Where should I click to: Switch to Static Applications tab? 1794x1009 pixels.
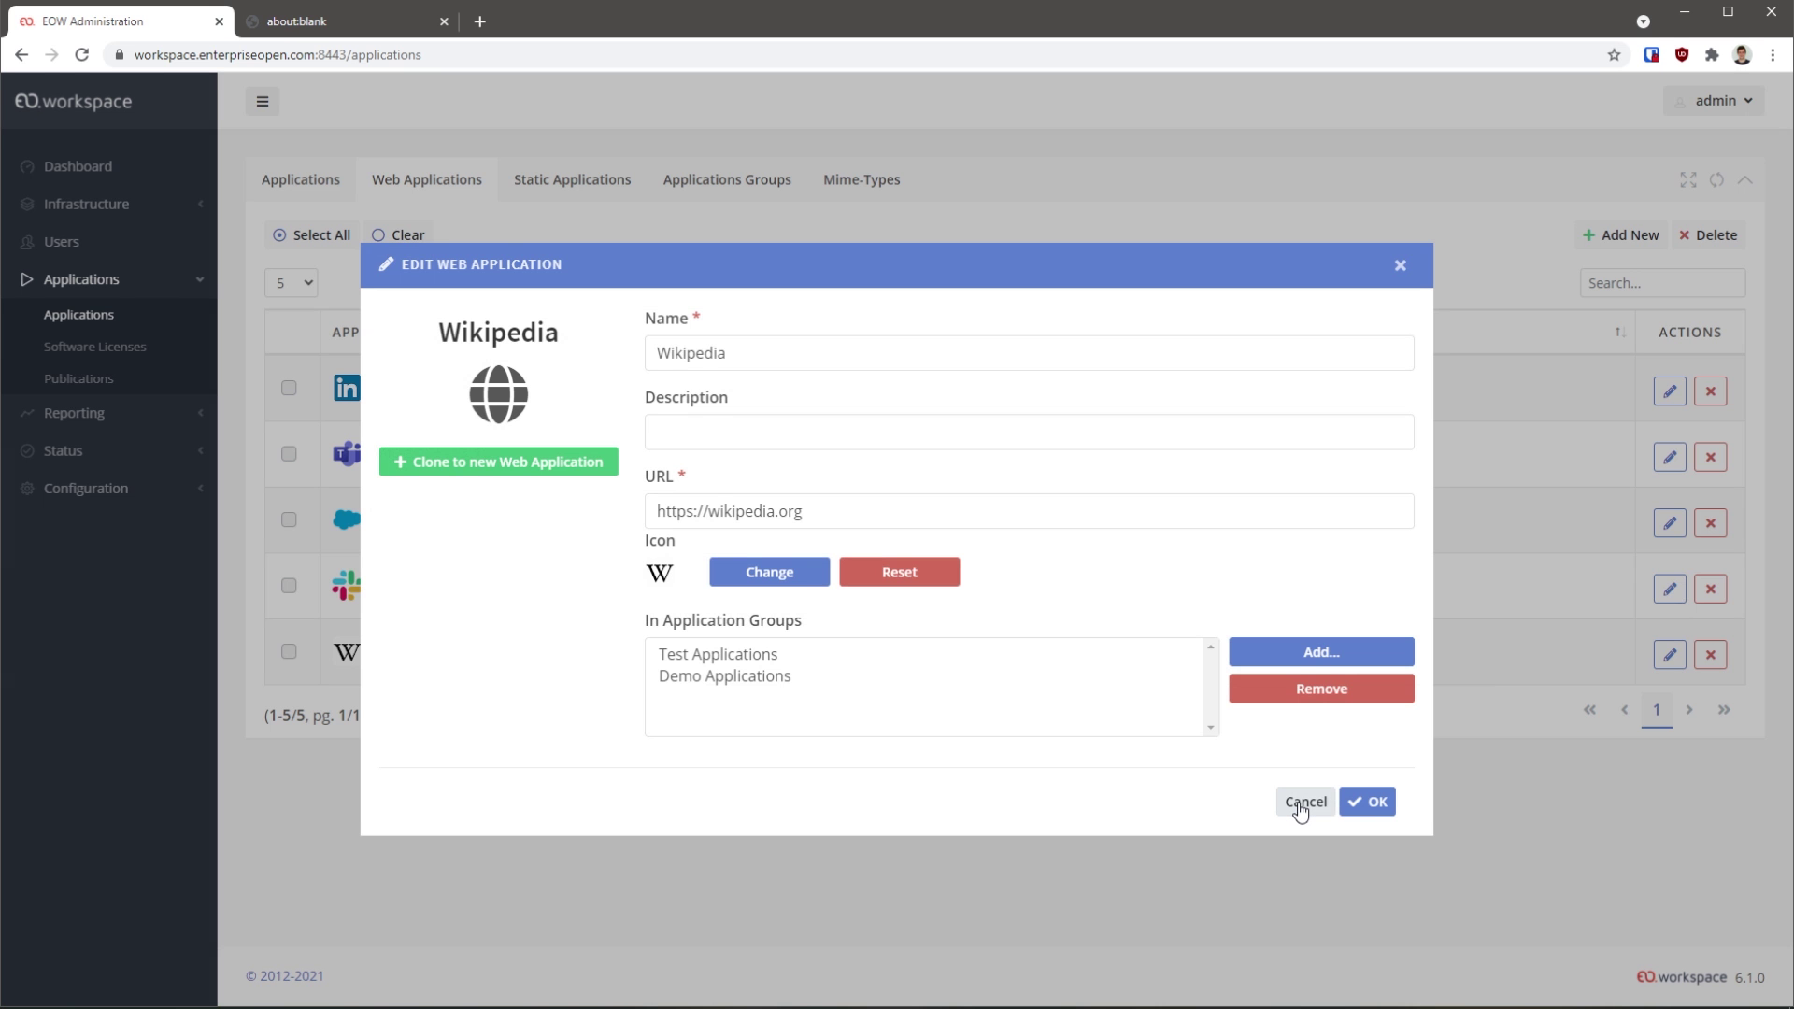(572, 179)
